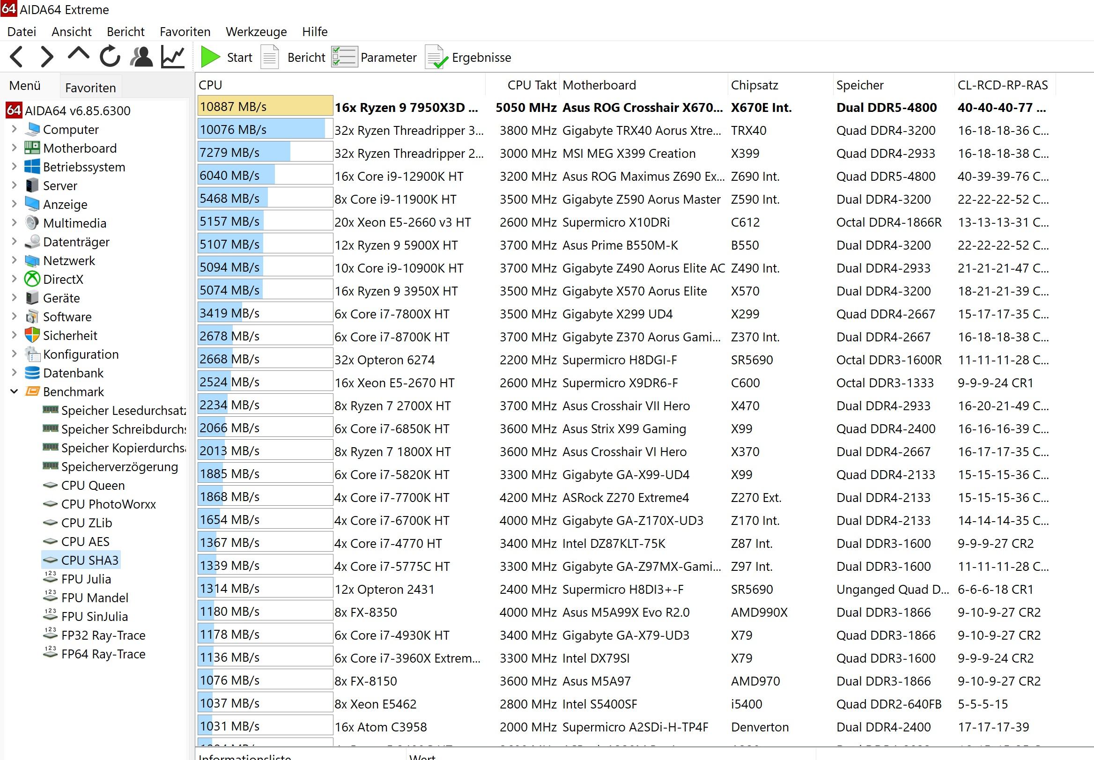Open the Hilfe menu
Viewport: 1094px width, 760px height.
[315, 31]
